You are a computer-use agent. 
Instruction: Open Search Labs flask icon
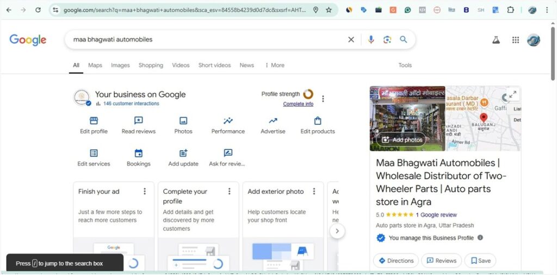[x=496, y=40]
